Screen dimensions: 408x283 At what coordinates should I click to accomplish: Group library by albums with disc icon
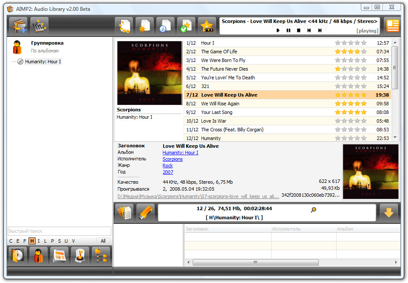click(x=18, y=255)
